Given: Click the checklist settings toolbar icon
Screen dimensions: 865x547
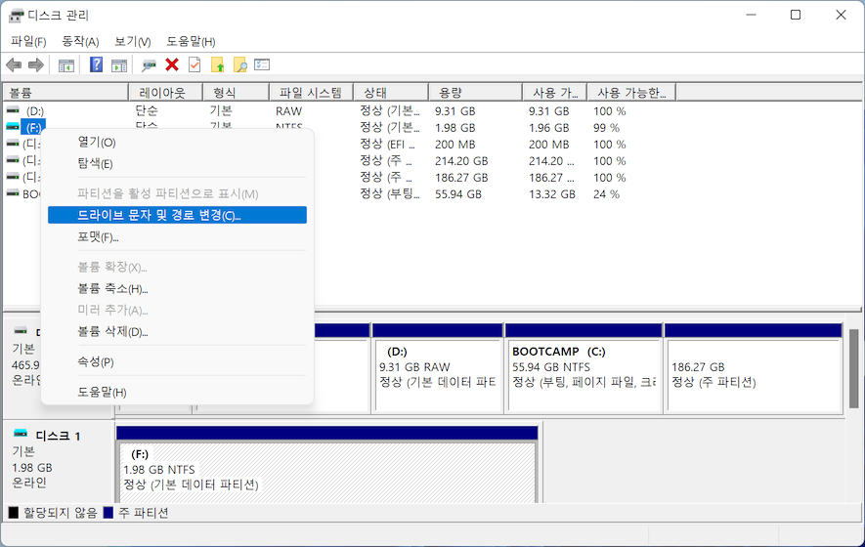Looking at the screenshot, I should pos(262,65).
